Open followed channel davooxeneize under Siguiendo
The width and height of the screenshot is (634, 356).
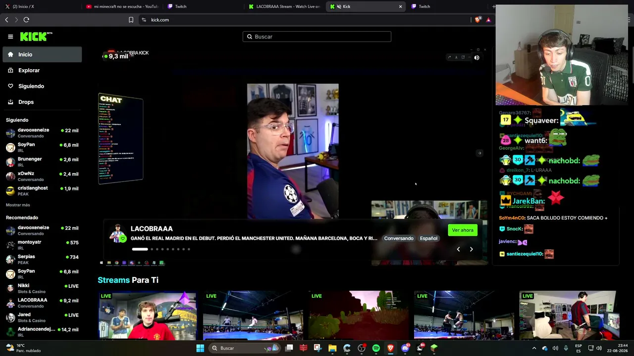tap(42, 133)
